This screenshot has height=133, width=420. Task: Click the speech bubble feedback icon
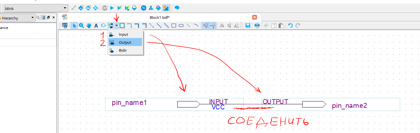[x=177, y=8]
